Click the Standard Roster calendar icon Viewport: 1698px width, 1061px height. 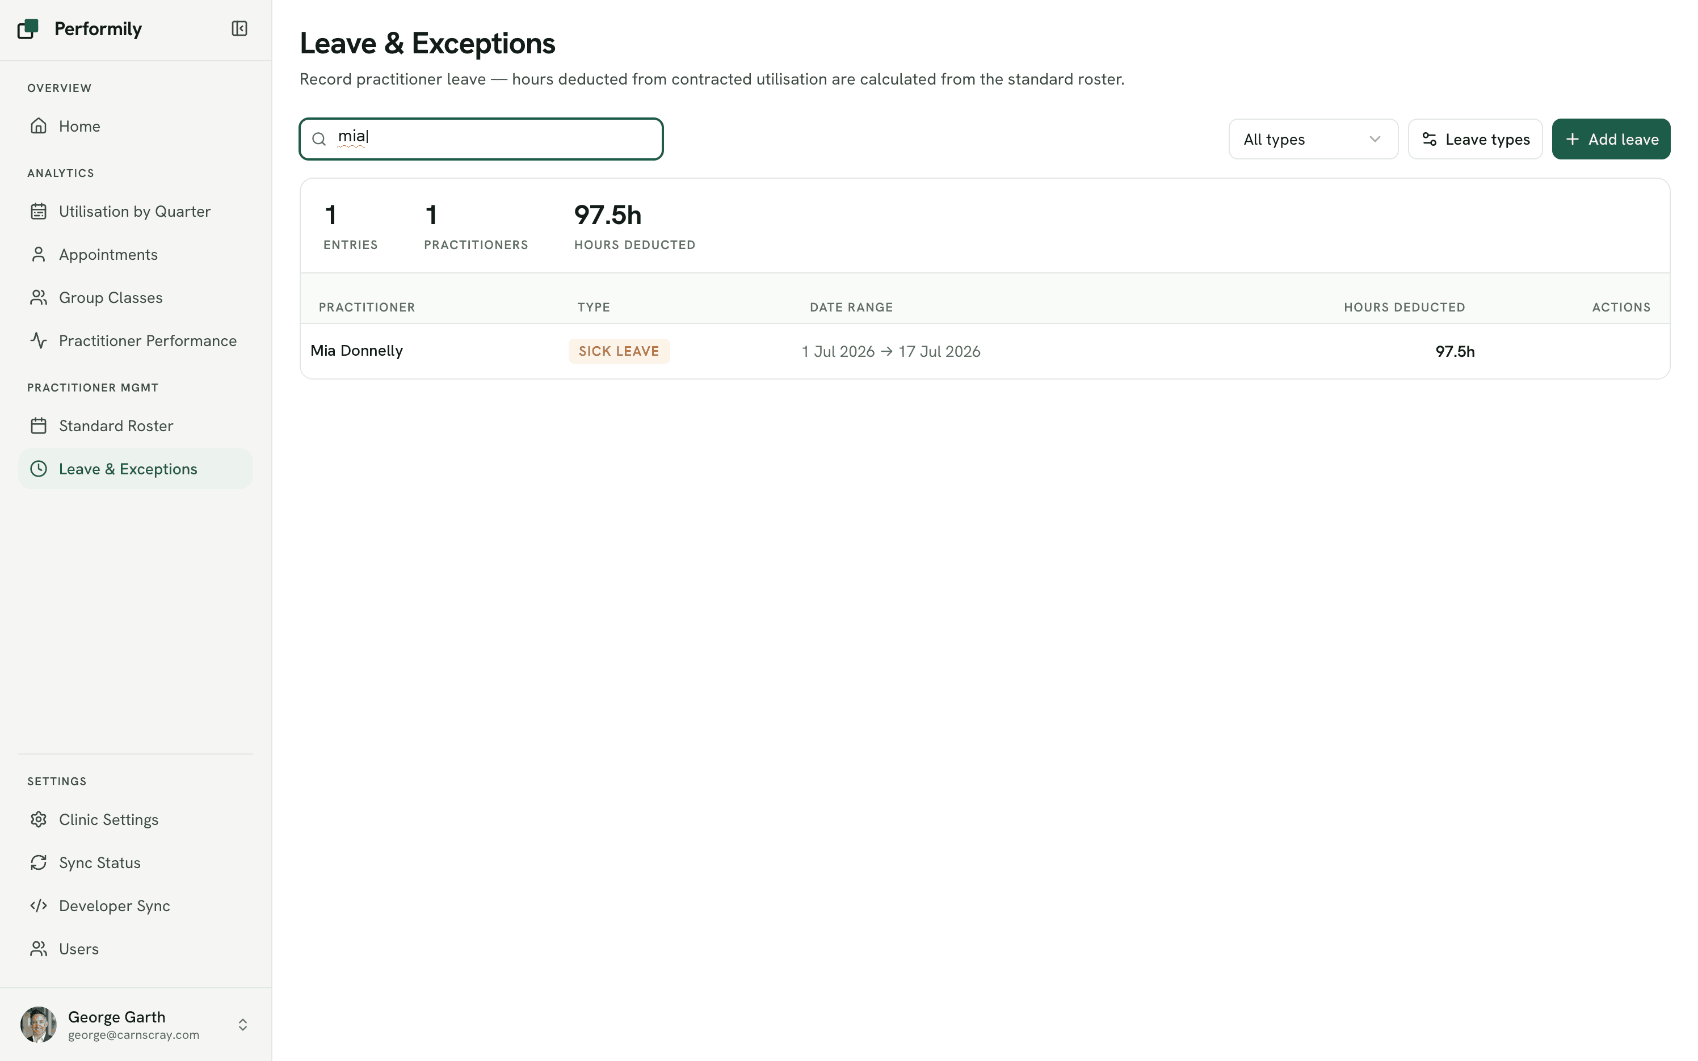pyautogui.click(x=39, y=426)
